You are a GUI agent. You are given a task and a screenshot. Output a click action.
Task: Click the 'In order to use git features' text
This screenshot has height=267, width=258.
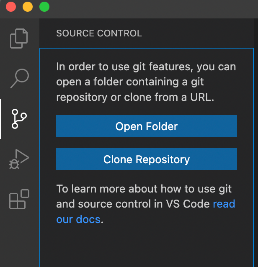coord(146,82)
